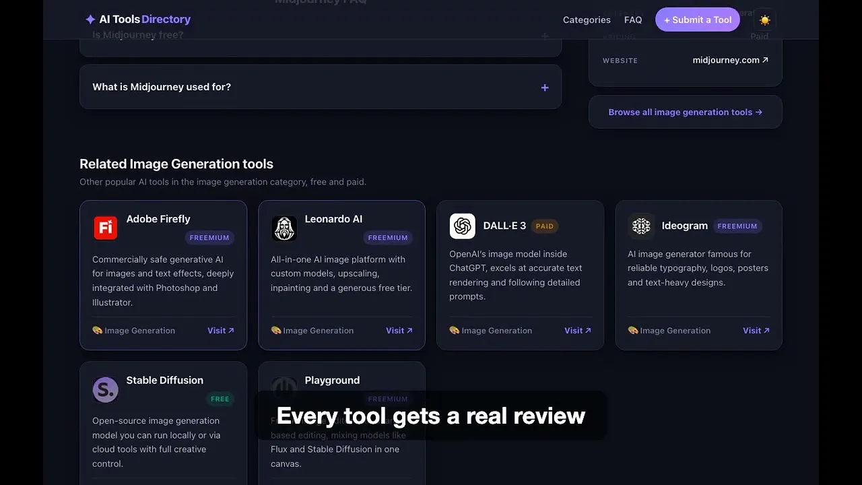Click the FREEMIUM badge on Adobe Firefly

pos(209,238)
